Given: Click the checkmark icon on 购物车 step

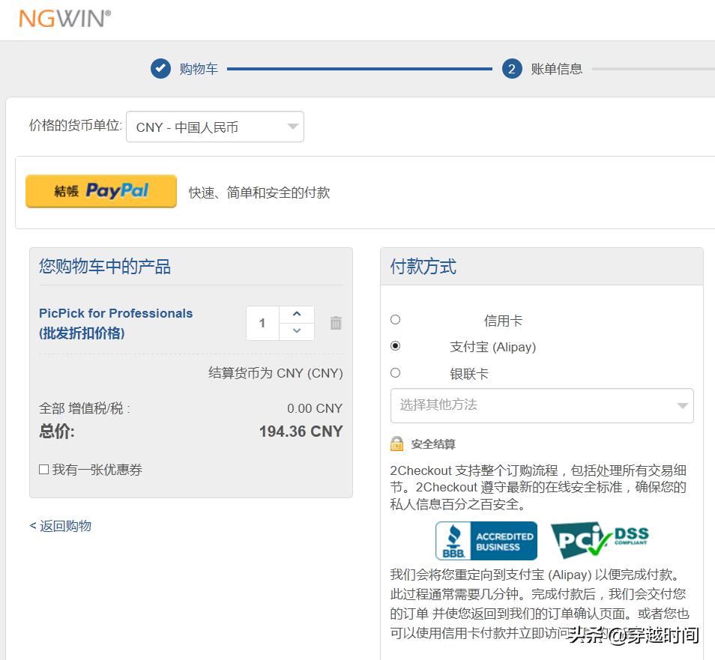Looking at the screenshot, I should (160, 68).
